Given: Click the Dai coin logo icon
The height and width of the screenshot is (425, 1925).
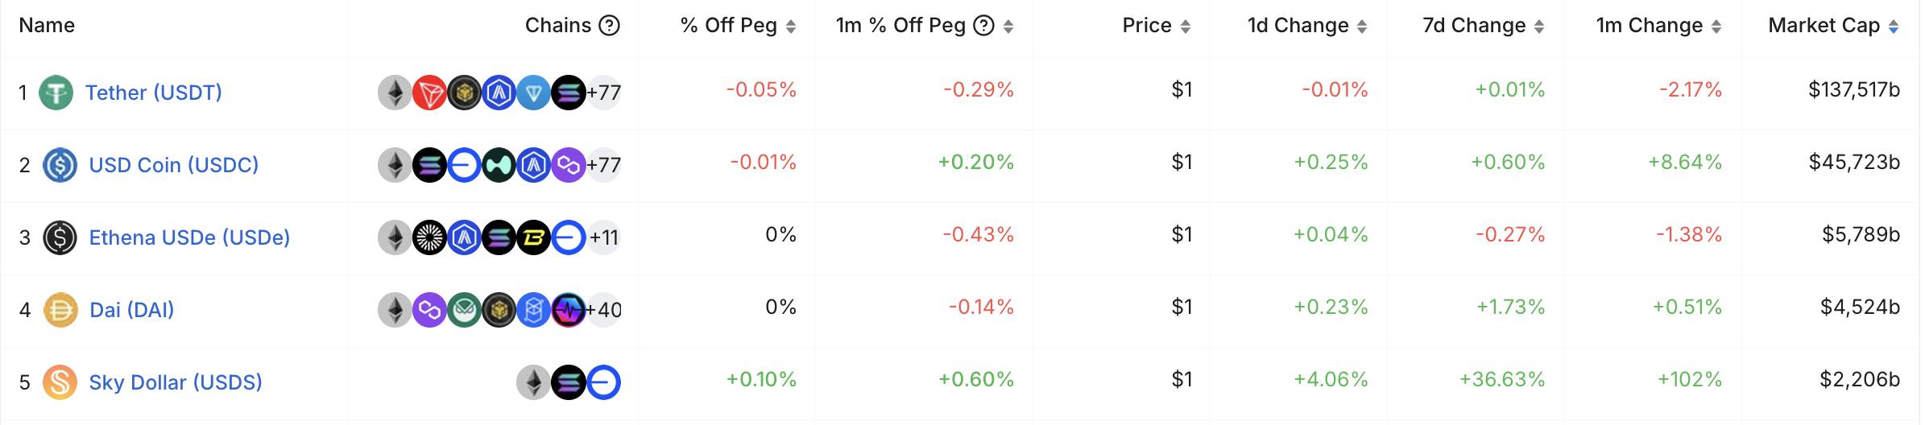Looking at the screenshot, I should [60, 310].
